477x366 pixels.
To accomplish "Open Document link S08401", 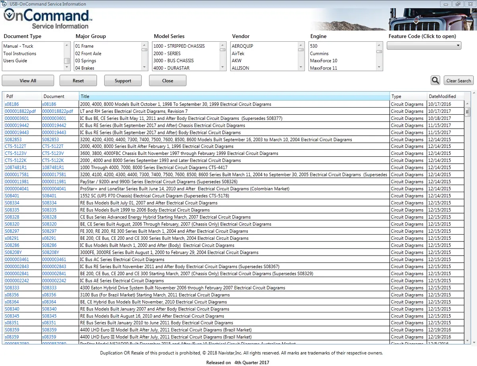I will (x=49, y=196).
